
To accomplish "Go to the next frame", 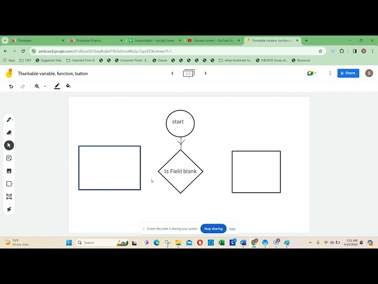I will 206,73.
